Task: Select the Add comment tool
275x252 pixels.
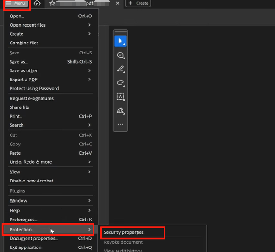Action: (120, 55)
